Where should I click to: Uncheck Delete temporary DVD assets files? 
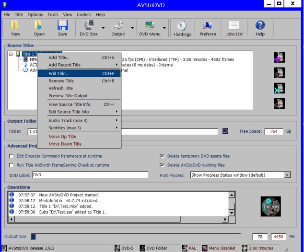tap(162, 156)
